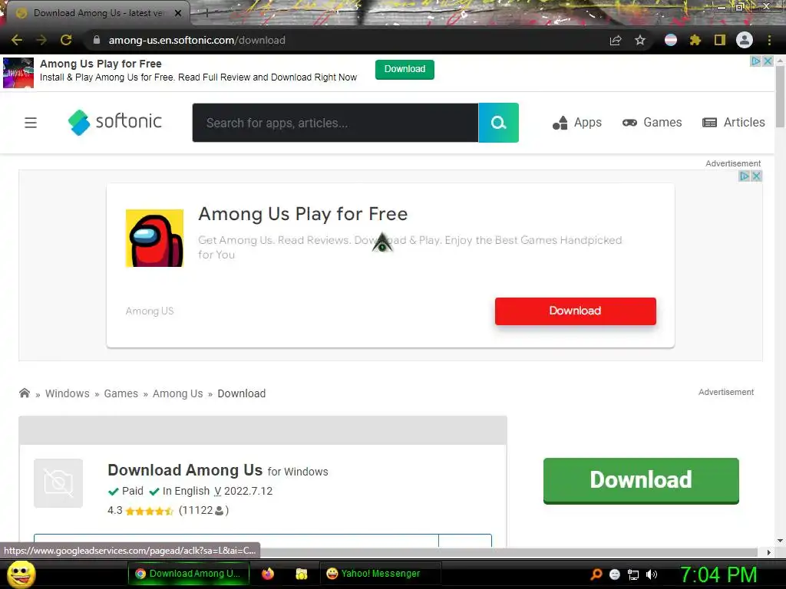Open a new browser tab
786x589 pixels.
[x=206, y=13]
